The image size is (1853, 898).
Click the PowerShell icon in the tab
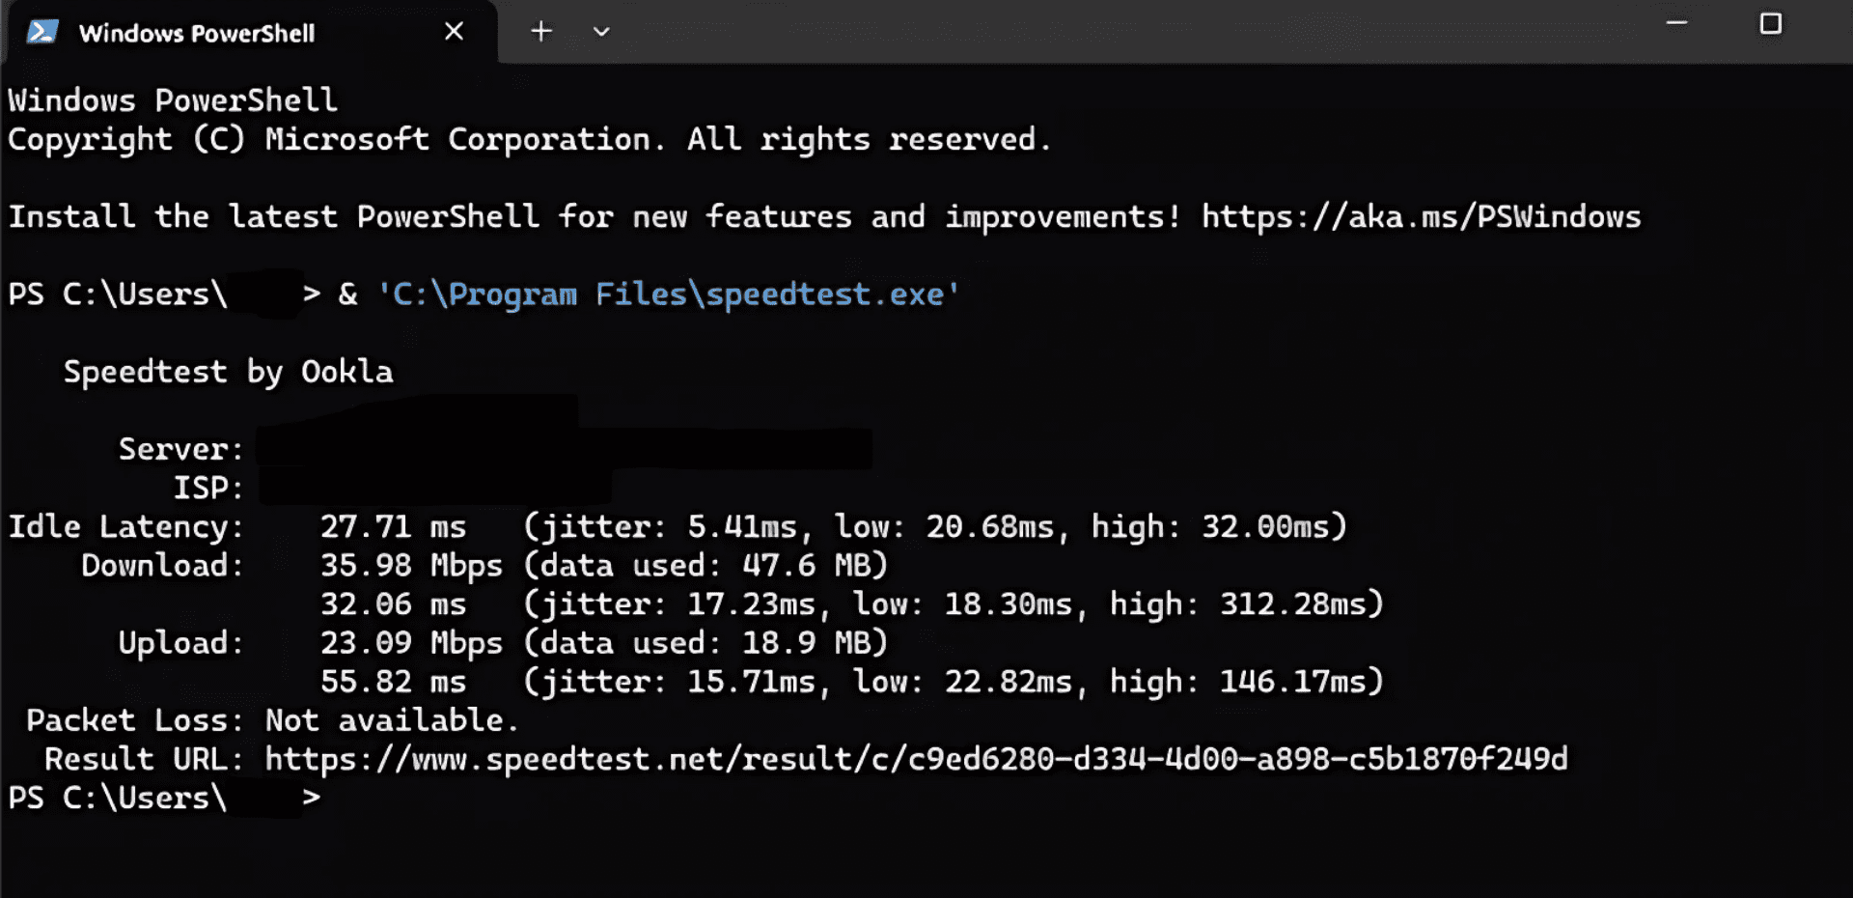pos(41,32)
